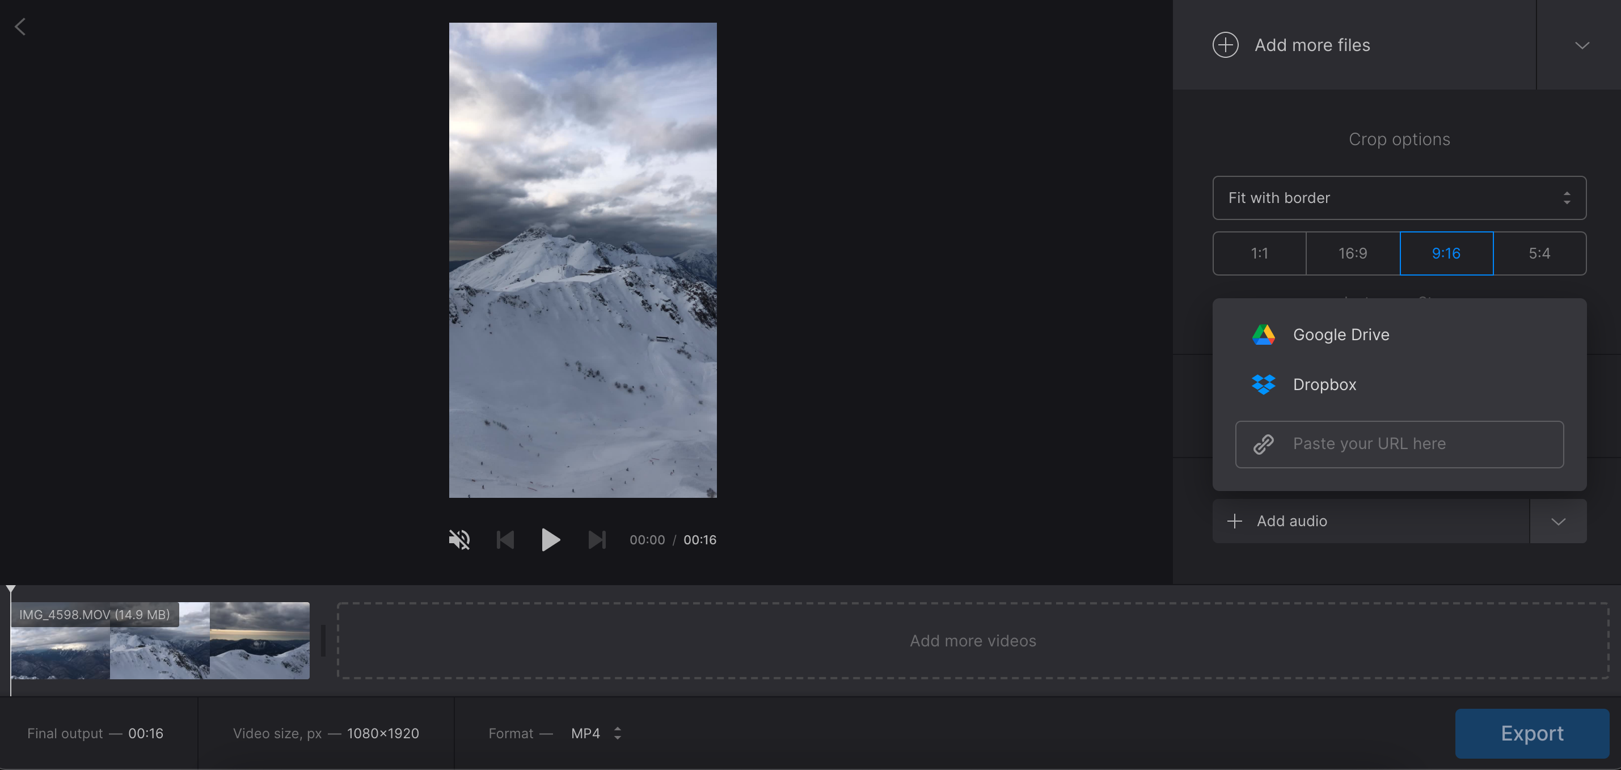
Task: Select the 1:1 aspect ratio
Action: pyautogui.click(x=1259, y=253)
